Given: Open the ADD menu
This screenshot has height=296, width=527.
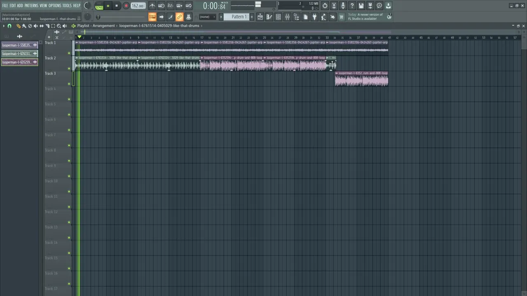Looking at the screenshot, I should 20,6.
